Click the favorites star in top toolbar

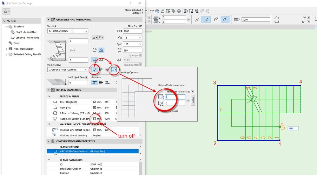pyautogui.click(x=152, y=11)
